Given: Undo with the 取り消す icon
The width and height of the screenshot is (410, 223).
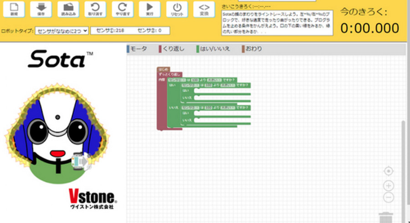Looking at the screenshot, I should point(95,9).
